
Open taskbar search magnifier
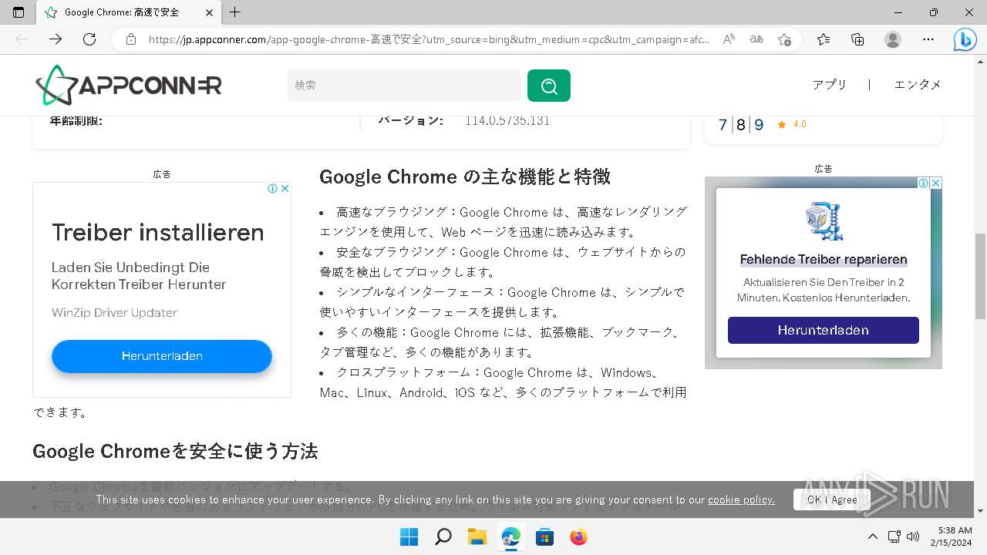443,536
